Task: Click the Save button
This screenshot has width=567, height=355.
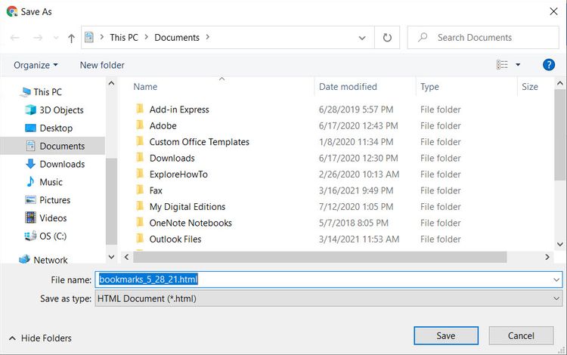Action: (x=446, y=336)
